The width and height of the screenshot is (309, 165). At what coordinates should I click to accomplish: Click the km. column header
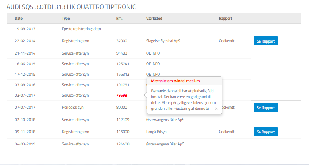(x=119, y=19)
